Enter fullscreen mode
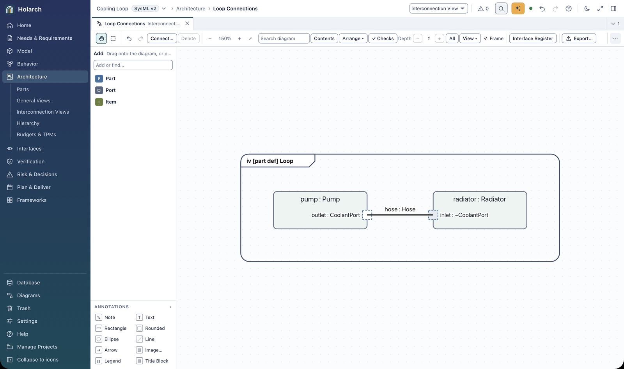624x369 pixels. point(600,9)
